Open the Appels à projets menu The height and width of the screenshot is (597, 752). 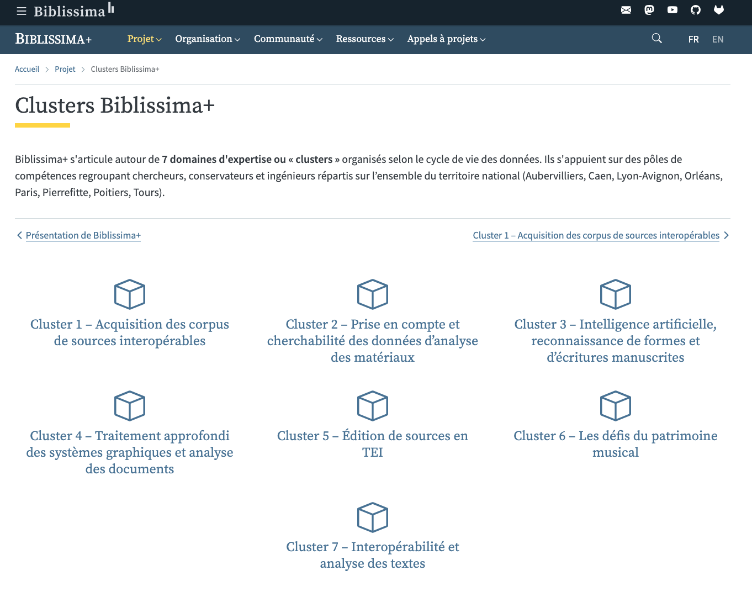(x=446, y=39)
